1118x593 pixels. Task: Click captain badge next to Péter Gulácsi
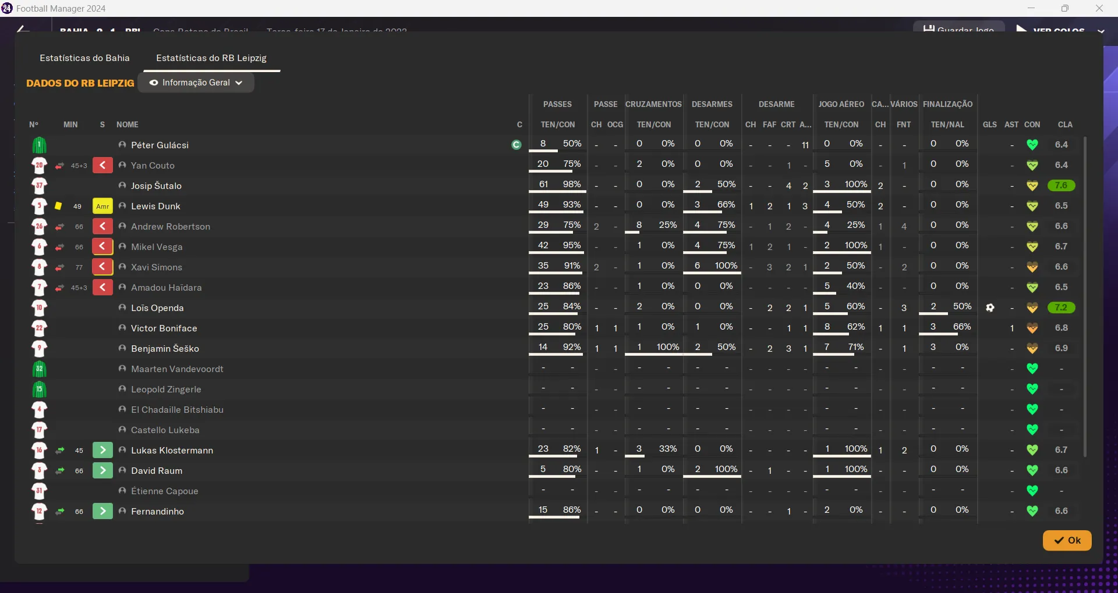pyautogui.click(x=516, y=145)
